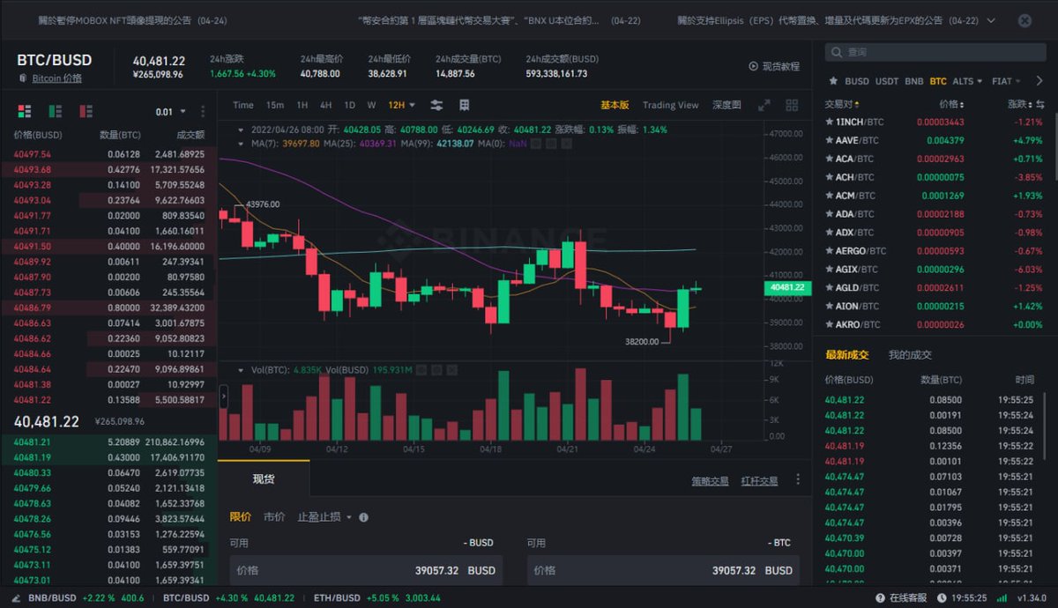Image resolution: width=1058 pixels, height=608 pixels.
Task: Open order book price precision 0.01 dropdown
Action: (171, 112)
